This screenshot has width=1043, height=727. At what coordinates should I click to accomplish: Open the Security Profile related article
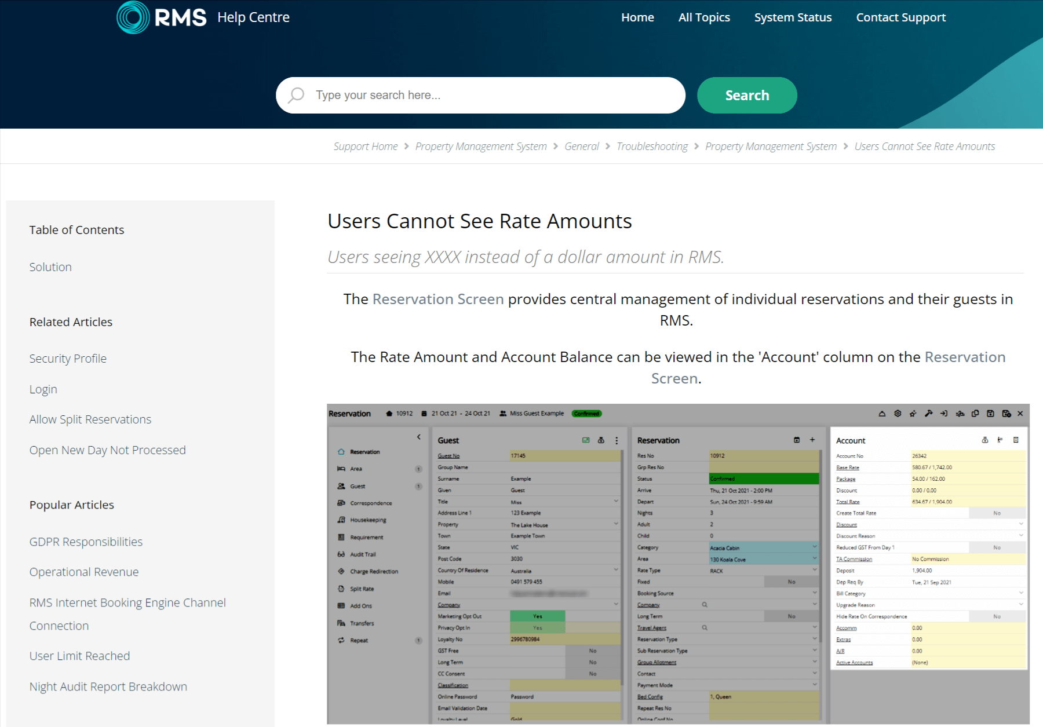(x=68, y=359)
